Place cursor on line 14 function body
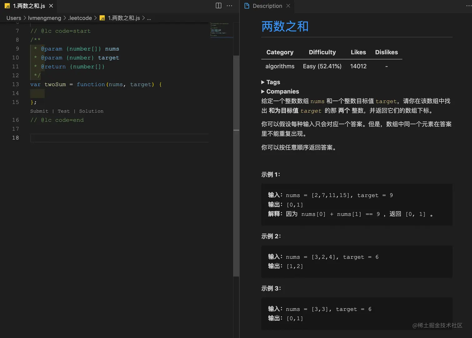The height and width of the screenshot is (338, 472). coord(120,93)
